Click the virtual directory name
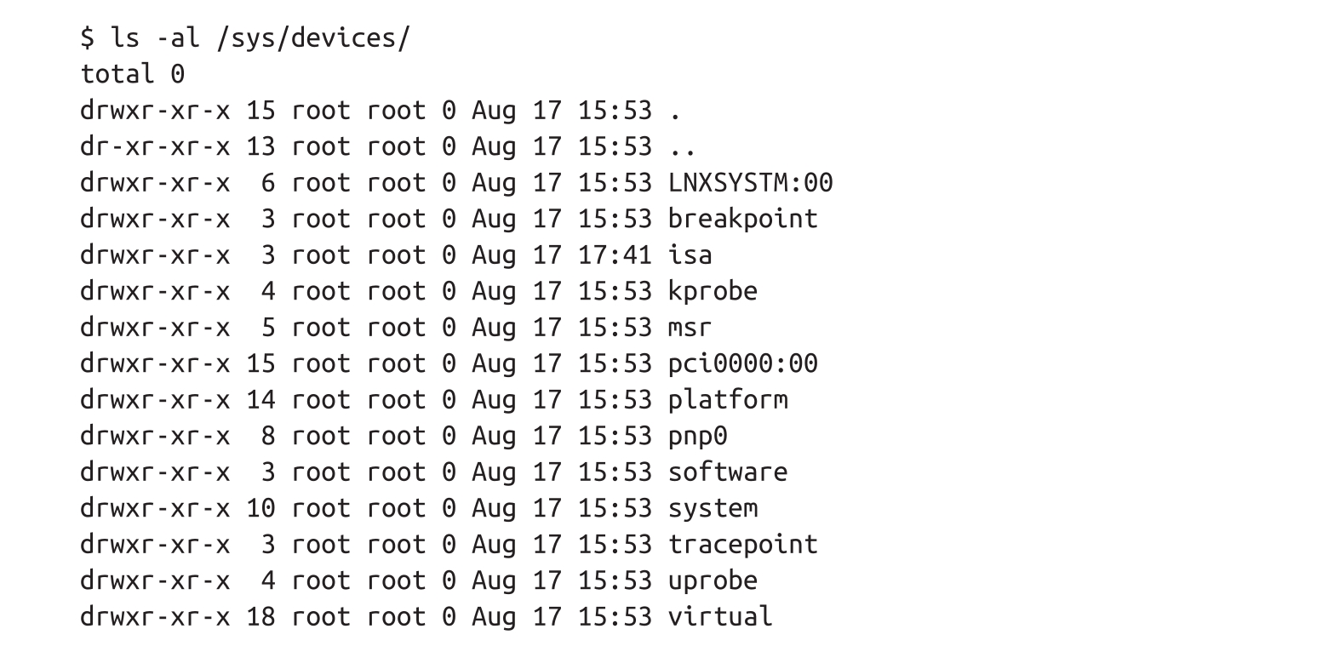This screenshot has height=646, width=1328. click(x=720, y=616)
